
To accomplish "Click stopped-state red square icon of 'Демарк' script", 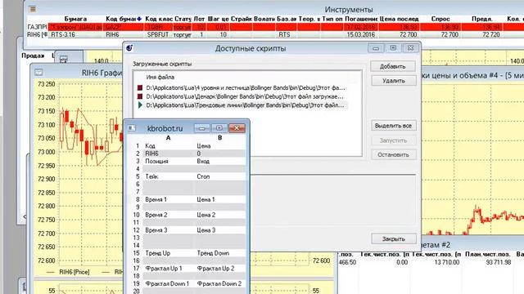I will pyautogui.click(x=140, y=96).
